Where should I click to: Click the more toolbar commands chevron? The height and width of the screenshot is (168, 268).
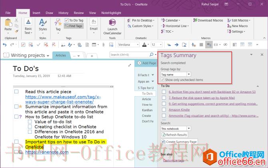(257, 45)
